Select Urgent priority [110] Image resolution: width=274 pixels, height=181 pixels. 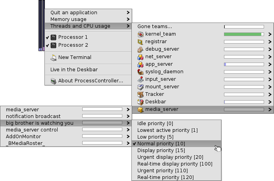tap(176, 171)
